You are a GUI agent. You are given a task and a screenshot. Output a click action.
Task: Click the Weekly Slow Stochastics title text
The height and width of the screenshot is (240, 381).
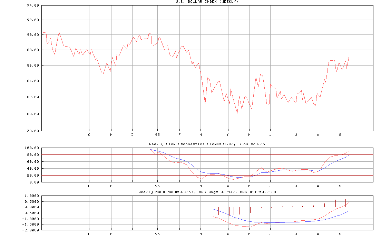coord(207,144)
